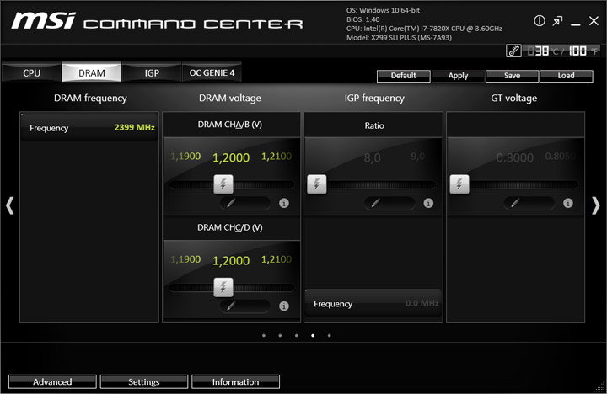607x394 pixels.
Task: Open the info icon in title bar
Action: pos(540,21)
